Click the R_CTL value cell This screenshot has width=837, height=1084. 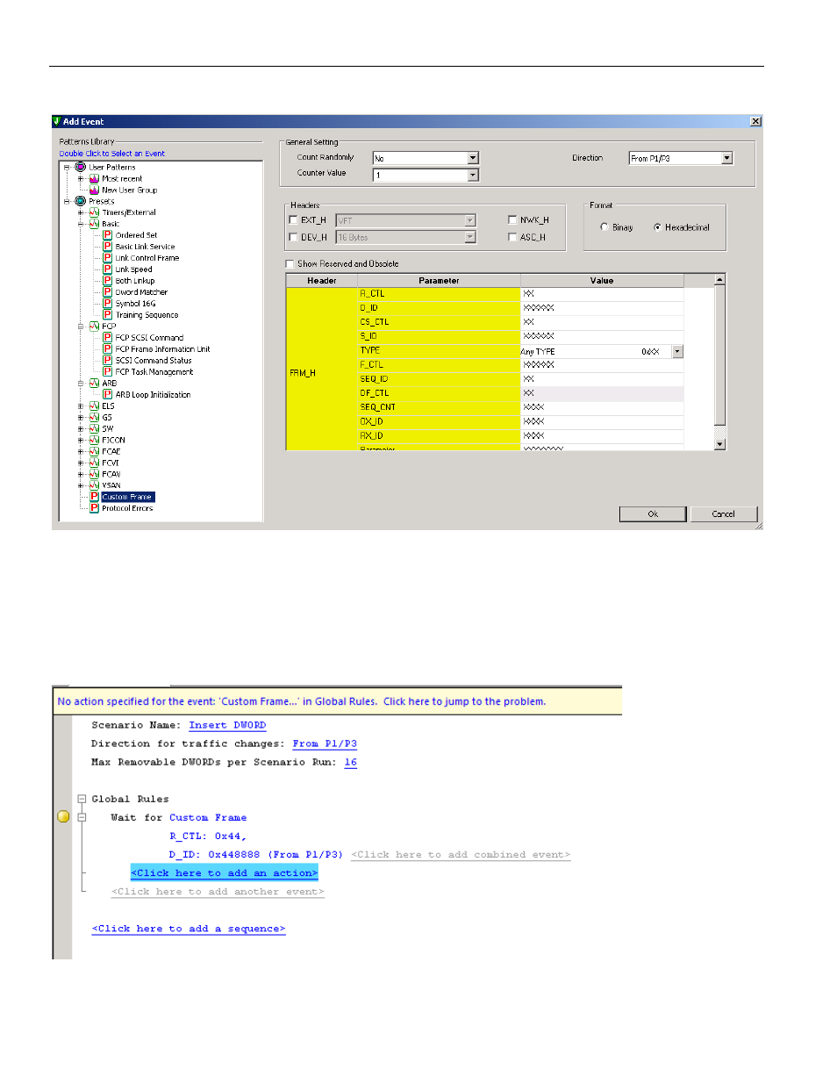(x=602, y=294)
